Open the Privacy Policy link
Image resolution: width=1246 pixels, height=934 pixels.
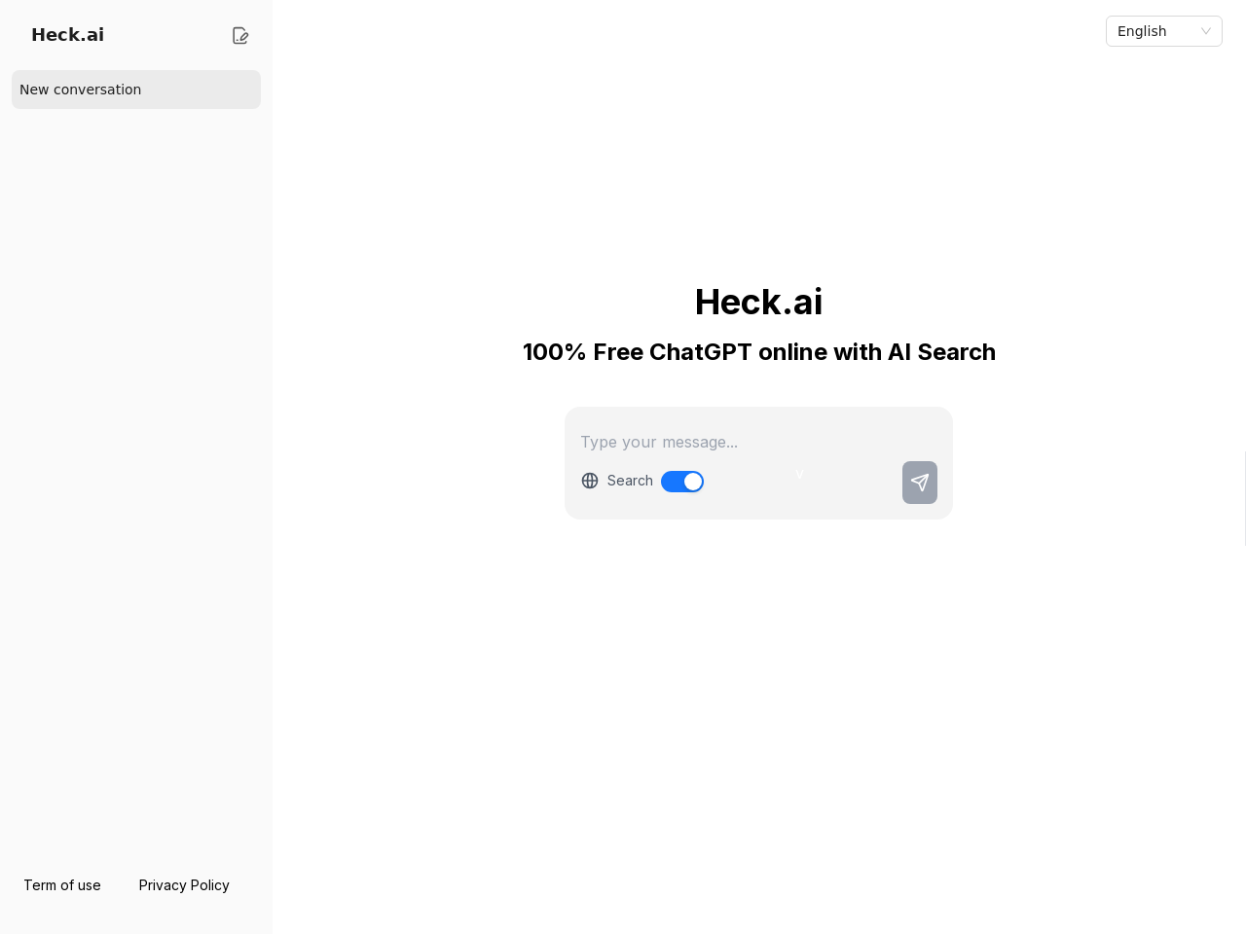[x=184, y=885]
